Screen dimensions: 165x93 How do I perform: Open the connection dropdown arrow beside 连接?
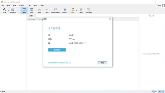tap(8, 10)
